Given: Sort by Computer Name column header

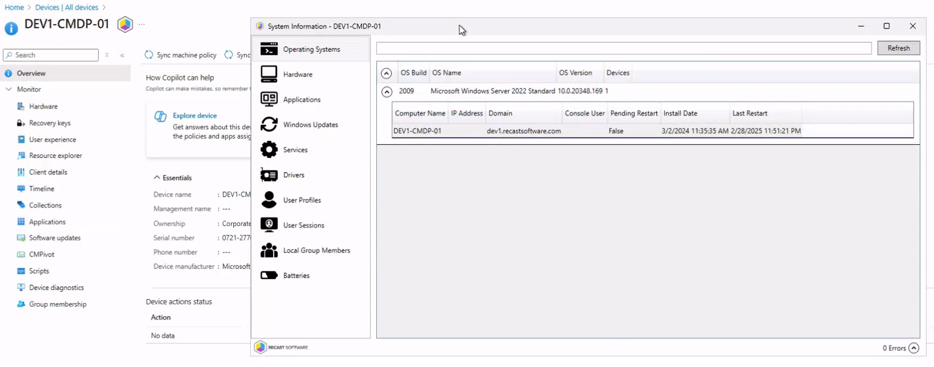Looking at the screenshot, I should 420,113.
